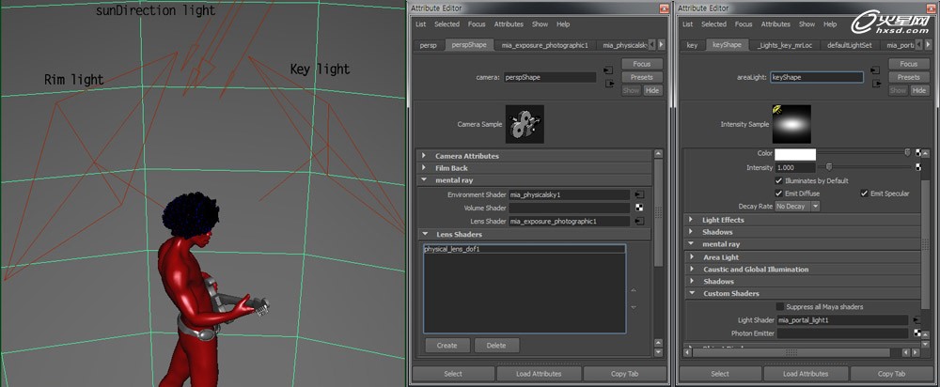Viewport: 940px width, 387px height.
Task: Click Create button under Lens Shaders
Action: pyautogui.click(x=446, y=346)
